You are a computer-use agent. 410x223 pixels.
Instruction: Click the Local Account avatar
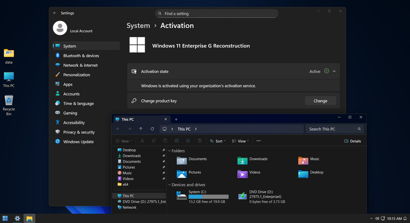point(60,28)
